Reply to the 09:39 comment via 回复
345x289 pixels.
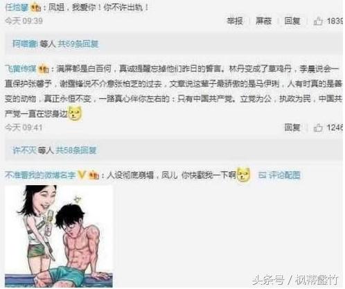(x=292, y=21)
